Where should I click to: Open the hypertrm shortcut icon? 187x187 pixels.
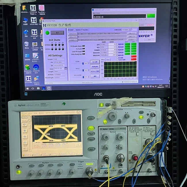click(x=37, y=80)
